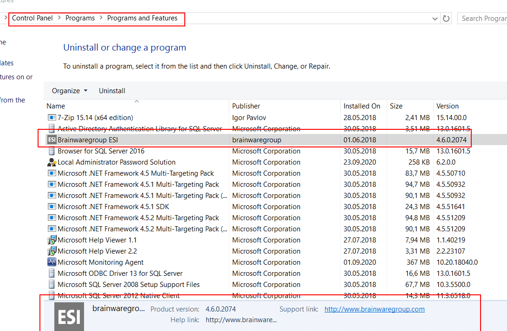Click the brainwaregroup publisher cell

(x=257, y=140)
